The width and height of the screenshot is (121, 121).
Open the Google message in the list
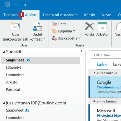[105, 87]
